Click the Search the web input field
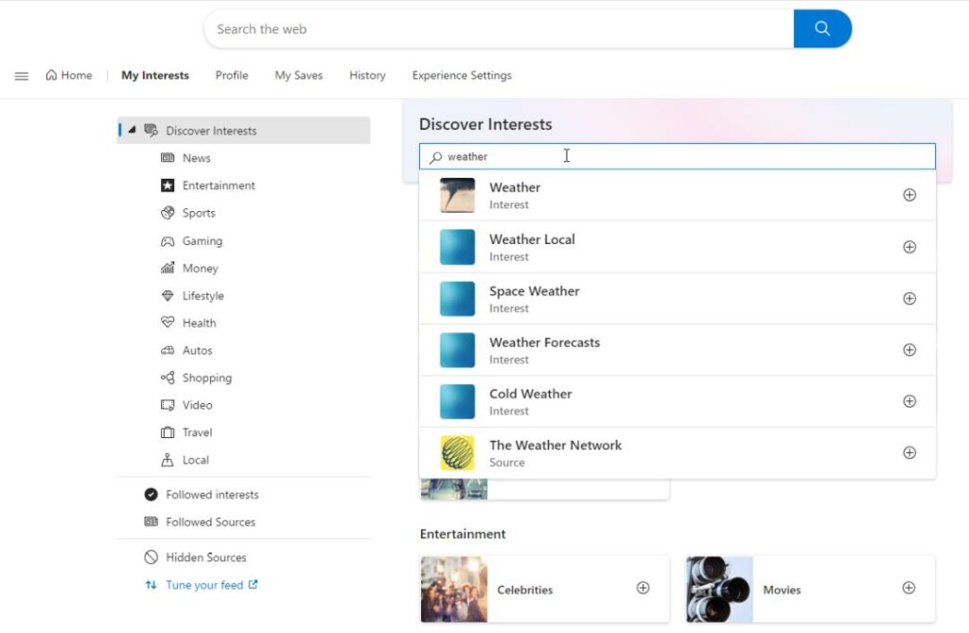The height and width of the screenshot is (633, 969). pos(499,29)
